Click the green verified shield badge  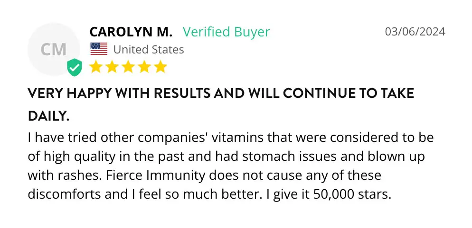pyautogui.click(x=74, y=68)
